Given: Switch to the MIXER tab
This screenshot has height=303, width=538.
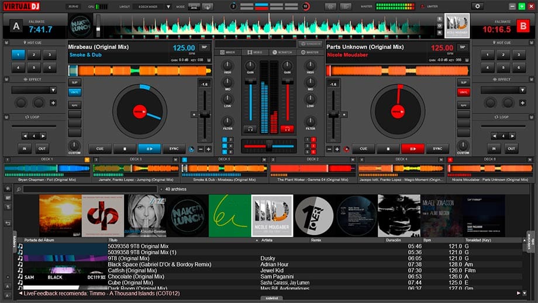Looking at the screenshot, I should (227, 52).
